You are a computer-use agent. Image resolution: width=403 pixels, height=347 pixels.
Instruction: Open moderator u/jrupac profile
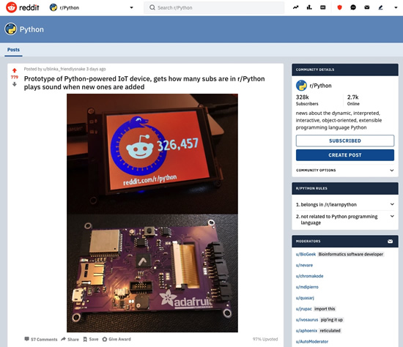(x=304, y=309)
